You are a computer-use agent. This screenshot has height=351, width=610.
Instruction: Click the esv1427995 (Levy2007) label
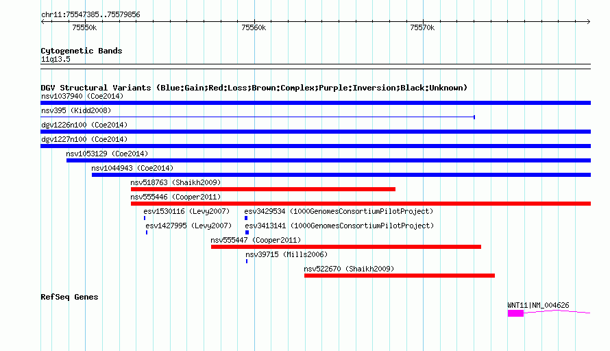[188, 226]
